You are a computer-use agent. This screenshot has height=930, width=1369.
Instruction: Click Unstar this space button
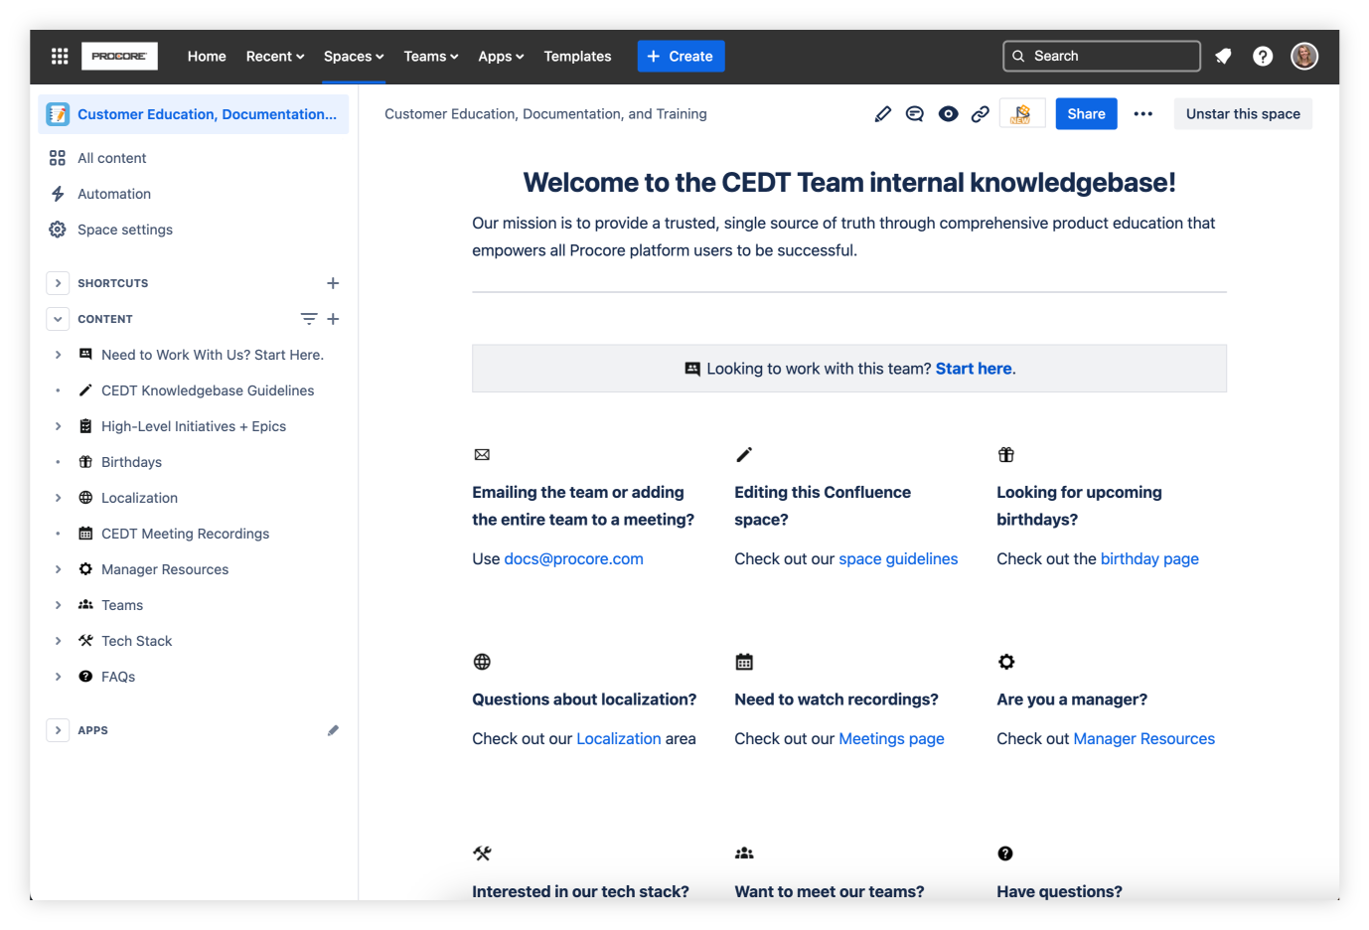[x=1243, y=114]
